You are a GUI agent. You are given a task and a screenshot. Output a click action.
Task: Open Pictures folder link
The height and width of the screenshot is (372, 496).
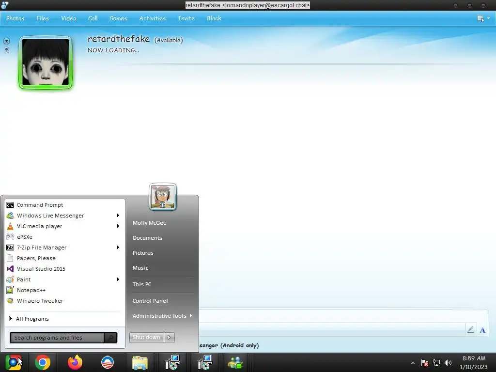coord(143,253)
